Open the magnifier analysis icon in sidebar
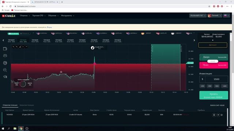 [5, 70]
